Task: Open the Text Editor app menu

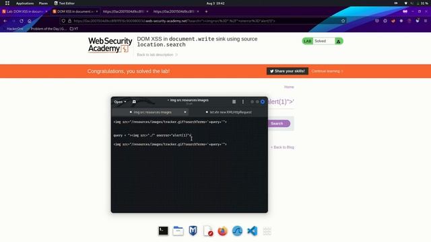Action: pos(65,3)
